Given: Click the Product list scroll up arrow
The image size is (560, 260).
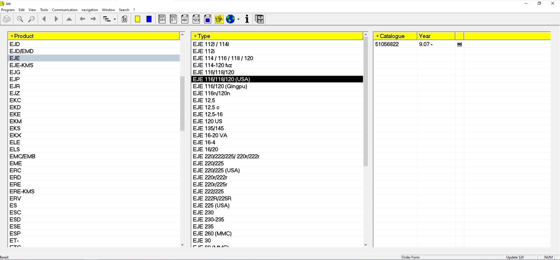Looking at the screenshot, I should (182, 35).
